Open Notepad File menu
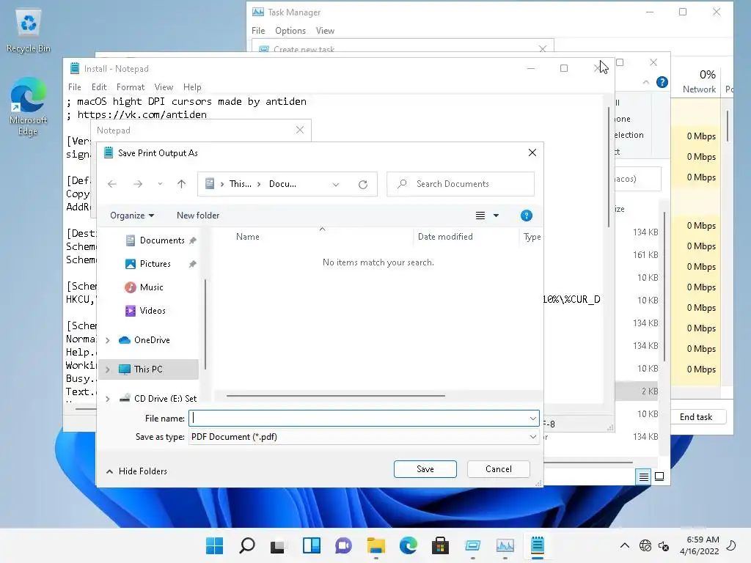This screenshot has height=563, width=751. 74,87
